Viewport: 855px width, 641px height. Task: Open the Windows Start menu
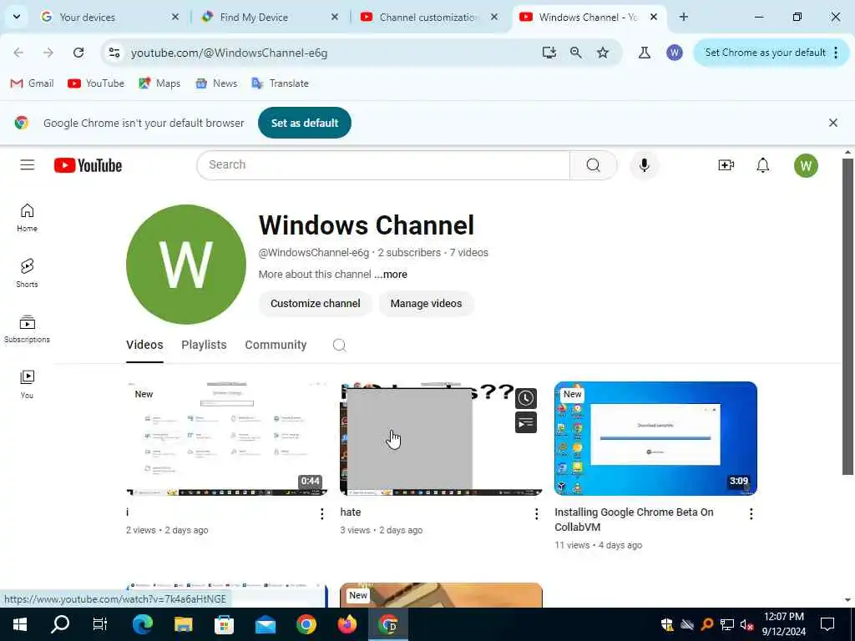point(20,624)
